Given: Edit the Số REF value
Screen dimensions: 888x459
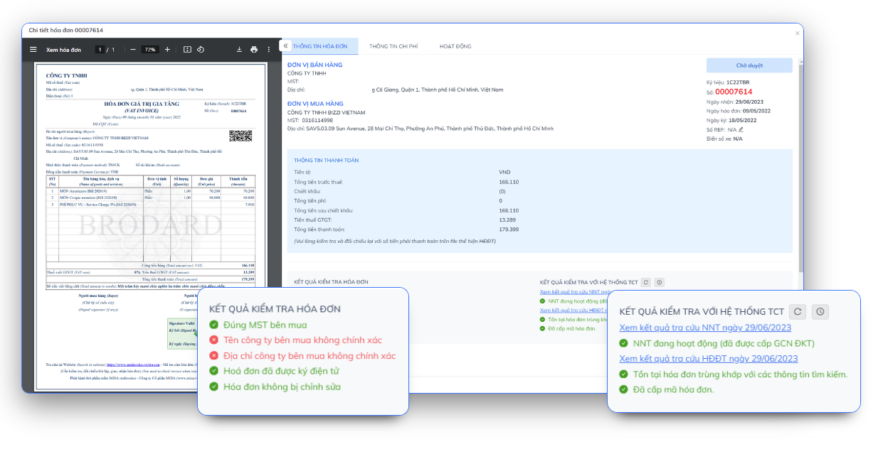Looking at the screenshot, I should point(741,130).
